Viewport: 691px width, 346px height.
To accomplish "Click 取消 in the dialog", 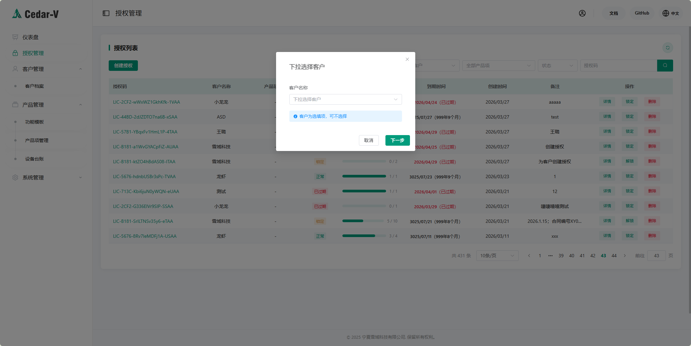I will pyautogui.click(x=369, y=140).
